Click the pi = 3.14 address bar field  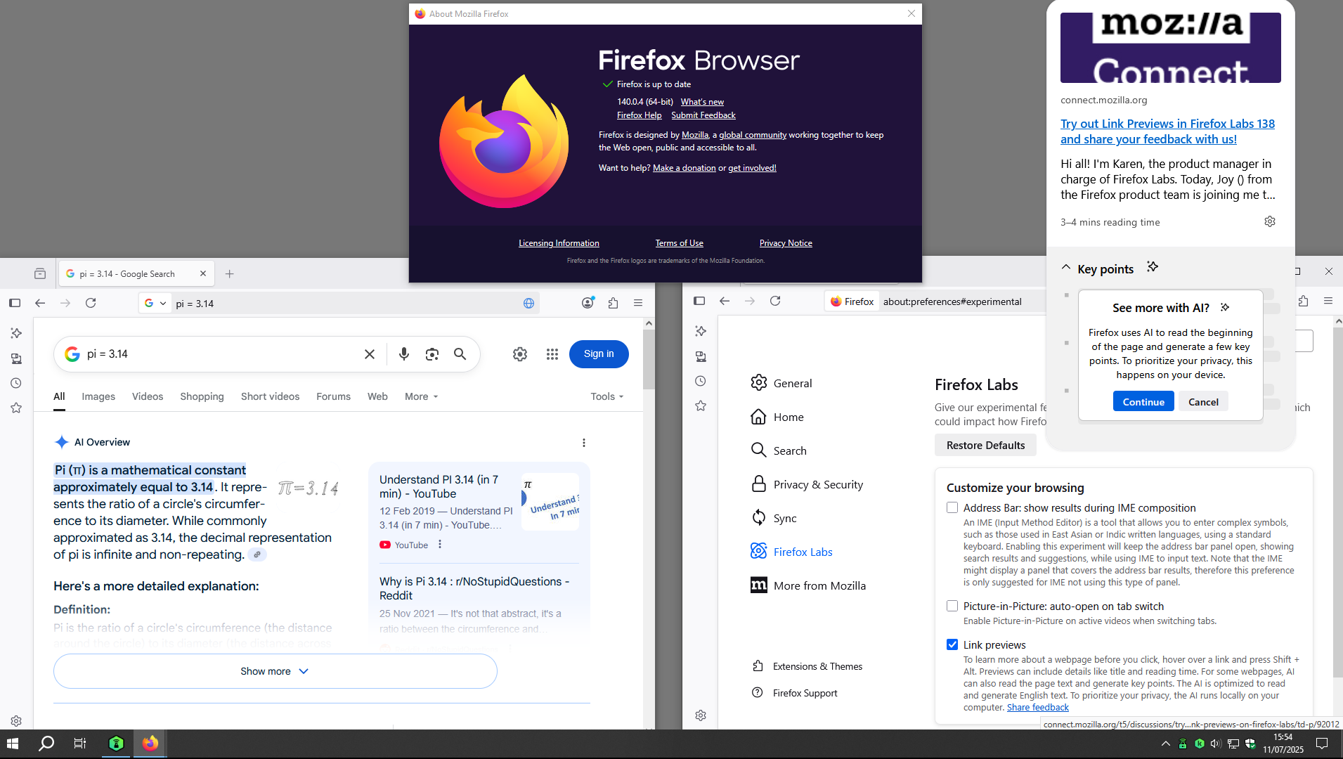point(344,304)
